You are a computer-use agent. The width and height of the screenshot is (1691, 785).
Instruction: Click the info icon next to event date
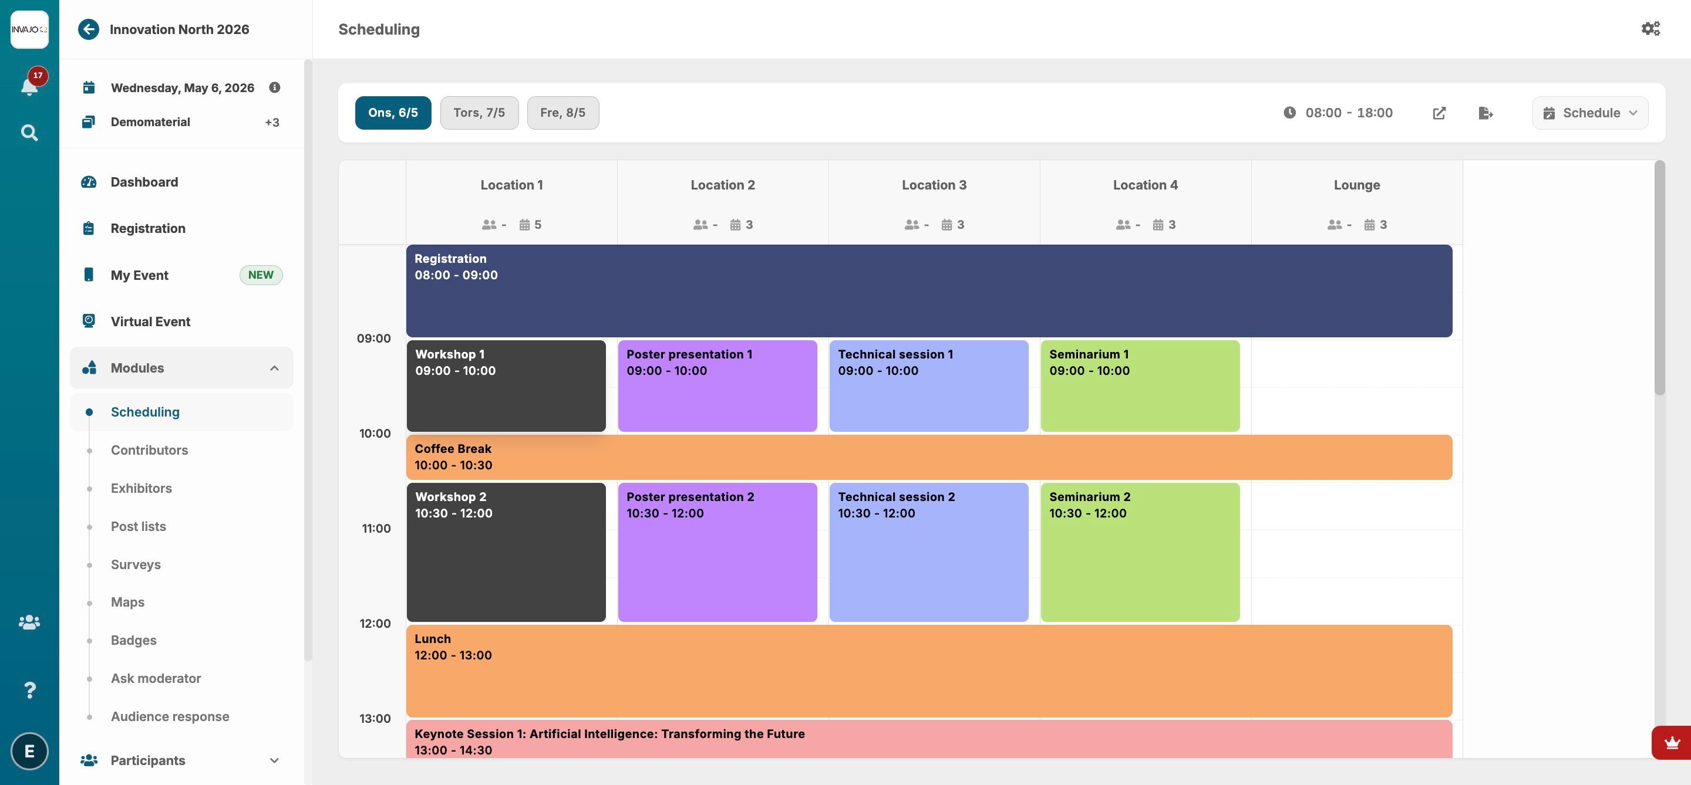pyautogui.click(x=274, y=87)
